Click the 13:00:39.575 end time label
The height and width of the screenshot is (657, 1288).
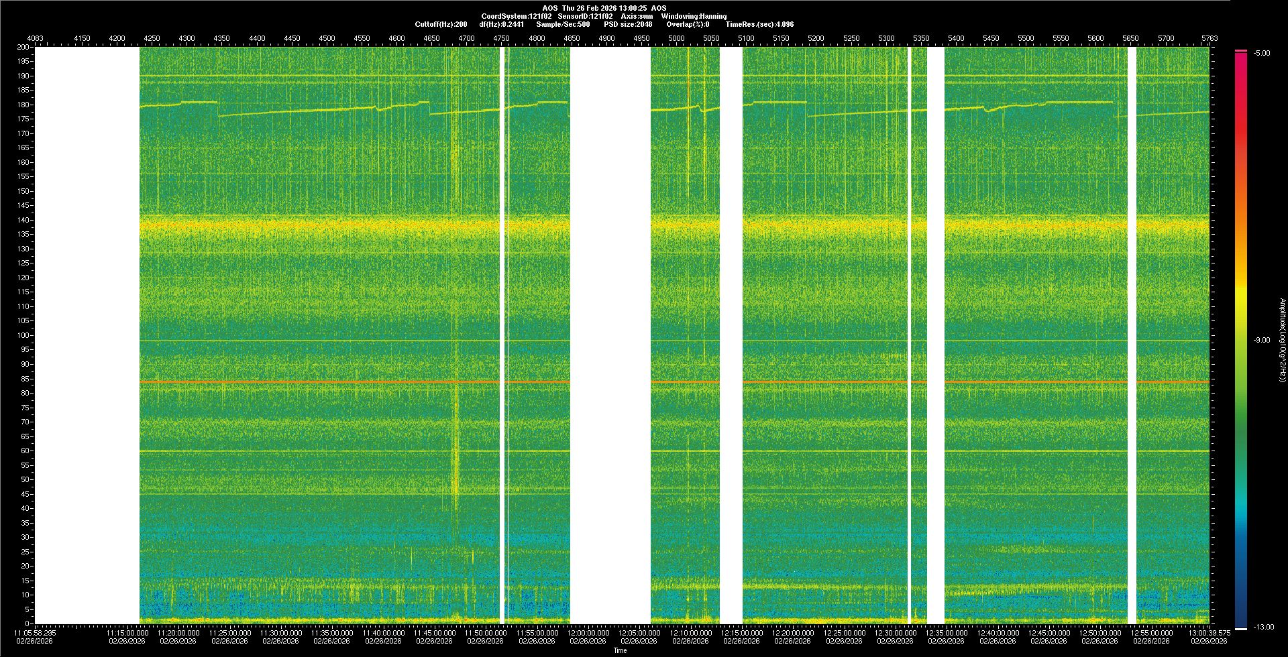point(1209,633)
